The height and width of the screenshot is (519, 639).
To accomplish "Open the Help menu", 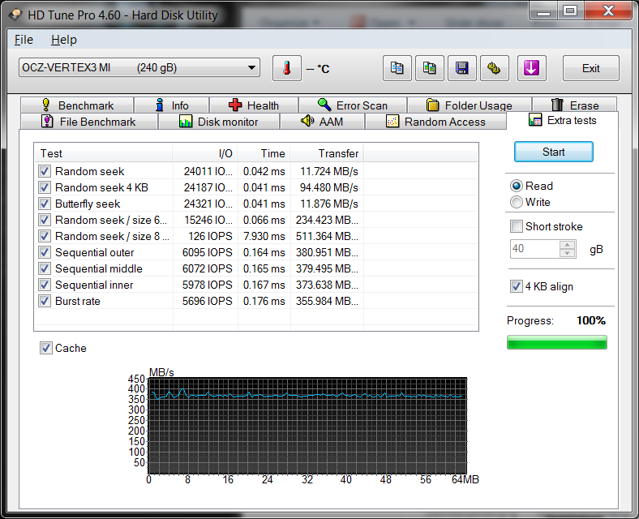I will (63, 40).
